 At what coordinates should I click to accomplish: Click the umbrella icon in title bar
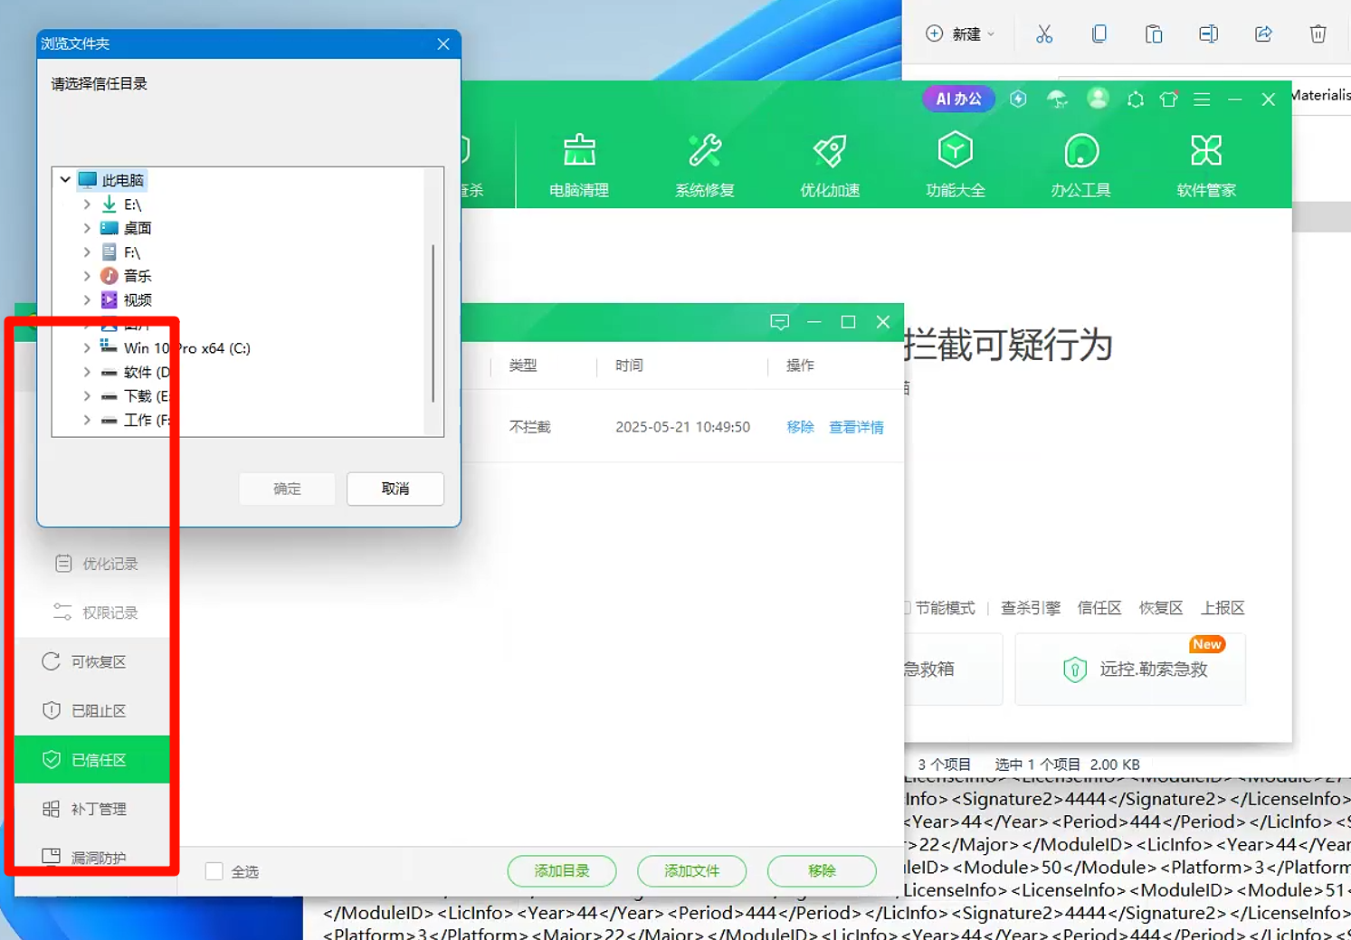coord(1057,99)
